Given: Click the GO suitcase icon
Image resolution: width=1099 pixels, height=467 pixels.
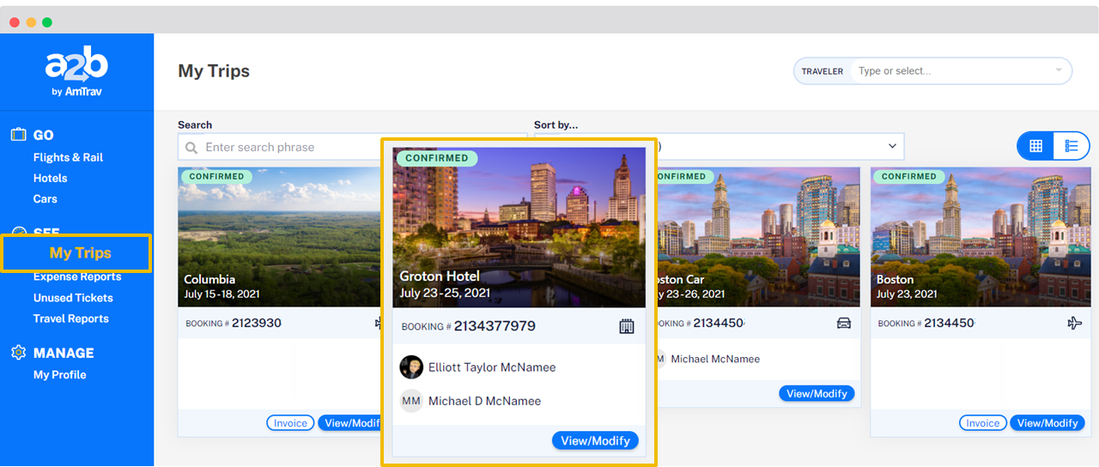Looking at the screenshot, I should pos(18,135).
